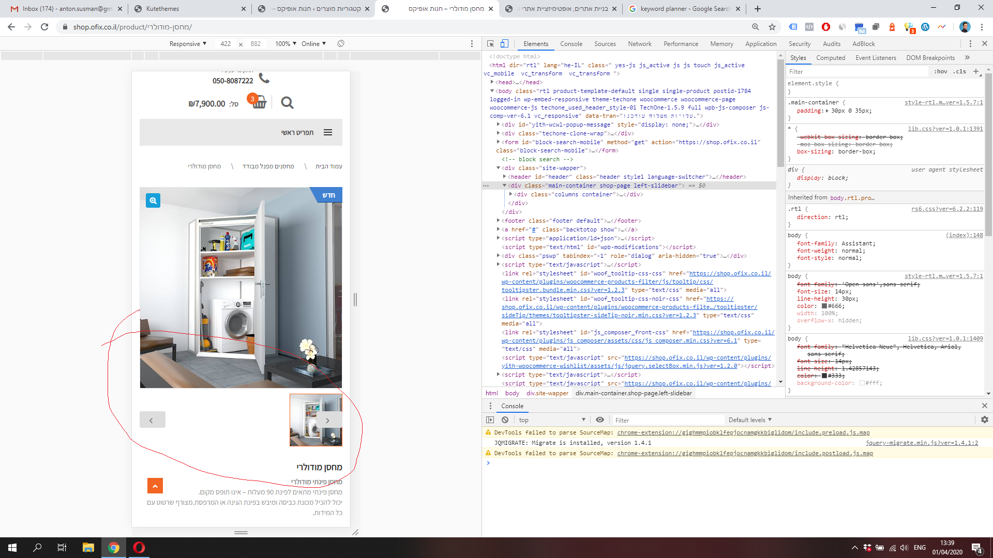Toggle device toolbar icon in DevTools
Viewport: 993px width, 558px height.
(x=504, y=44)
